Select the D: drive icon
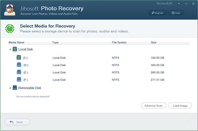 (19, 65)
